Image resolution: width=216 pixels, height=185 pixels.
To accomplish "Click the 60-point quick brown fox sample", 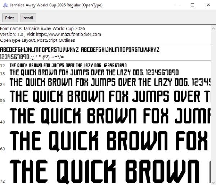I will click(109, 141).
